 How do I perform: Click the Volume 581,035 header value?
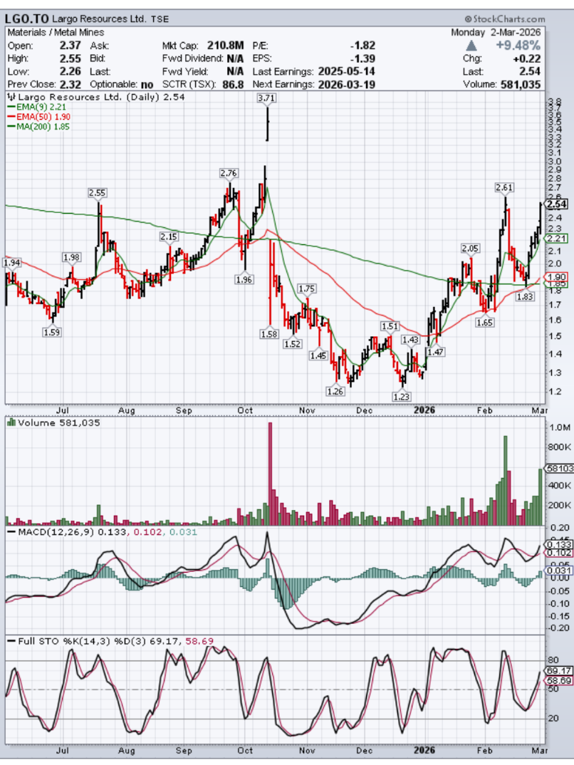click(x=521, y=84)
